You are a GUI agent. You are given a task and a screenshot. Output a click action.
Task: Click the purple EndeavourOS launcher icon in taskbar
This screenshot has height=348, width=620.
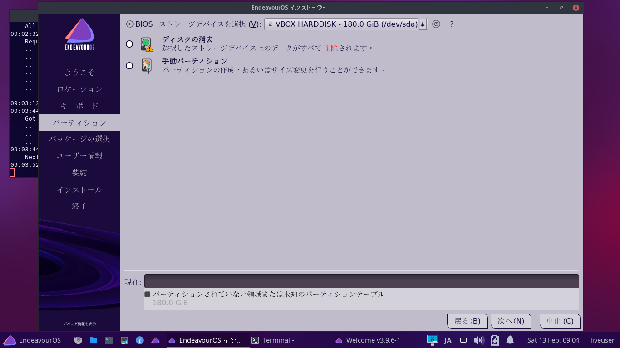155,340
